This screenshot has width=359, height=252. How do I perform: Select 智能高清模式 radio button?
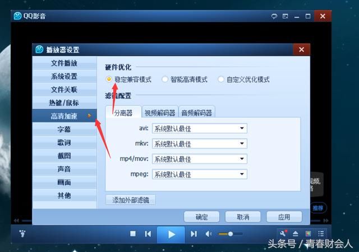164,80
